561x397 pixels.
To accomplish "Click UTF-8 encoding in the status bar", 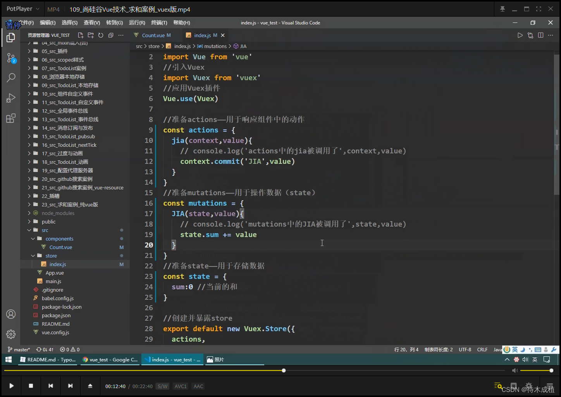I will click(465, 349).
